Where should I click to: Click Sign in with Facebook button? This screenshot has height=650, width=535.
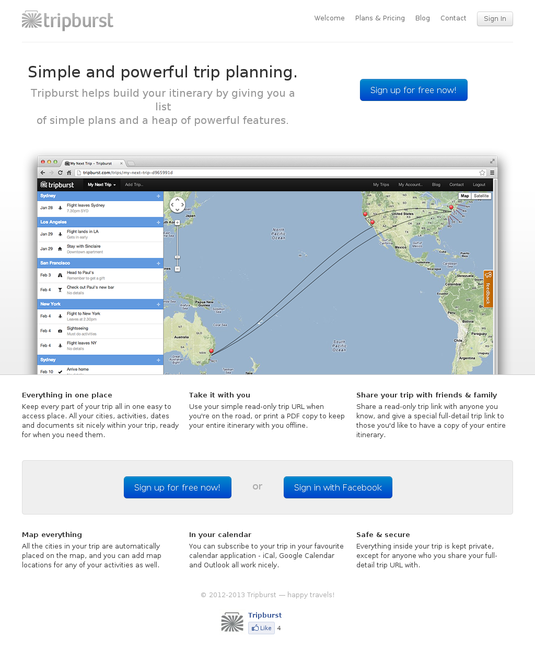(x=338, y=487)
